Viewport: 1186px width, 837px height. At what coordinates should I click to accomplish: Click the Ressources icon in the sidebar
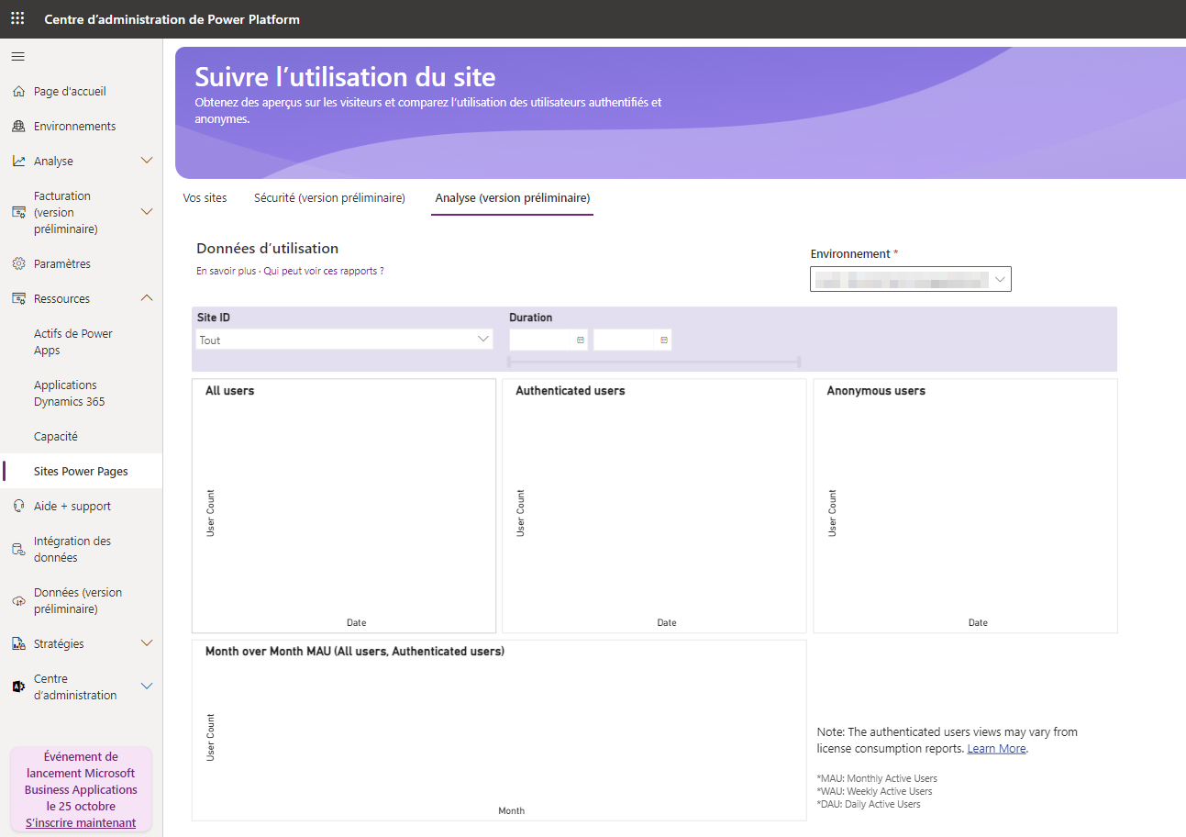click(18, 299)
